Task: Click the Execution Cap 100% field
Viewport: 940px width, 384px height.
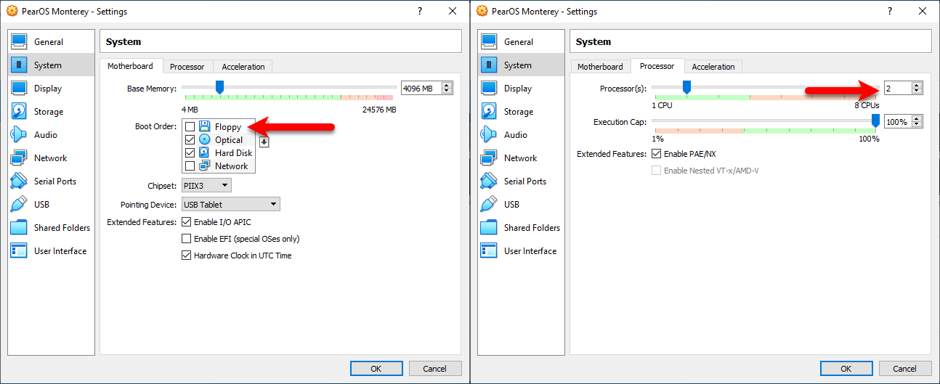Action: point(898,122)
